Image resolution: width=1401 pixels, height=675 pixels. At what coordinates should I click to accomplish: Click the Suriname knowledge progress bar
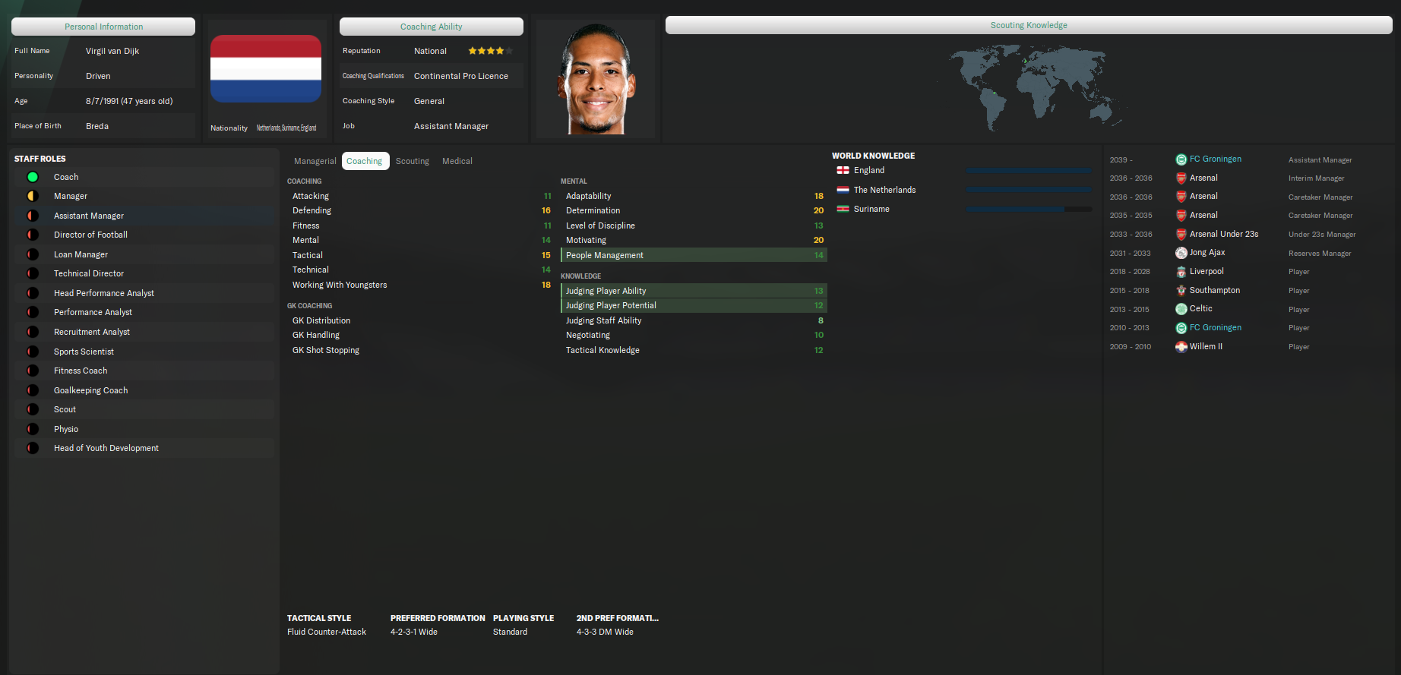click(1028, 209)
